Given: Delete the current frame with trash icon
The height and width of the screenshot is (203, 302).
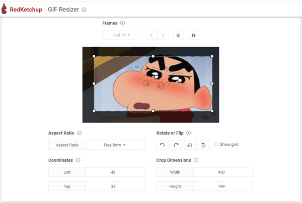Looking at the screenshot, I should click(x=178, y=35).
